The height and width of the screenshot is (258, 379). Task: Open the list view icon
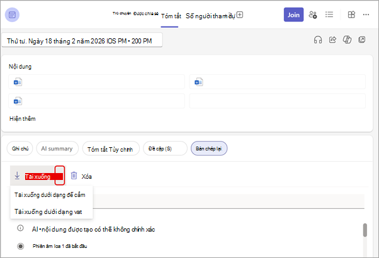[x=329, y=14]
